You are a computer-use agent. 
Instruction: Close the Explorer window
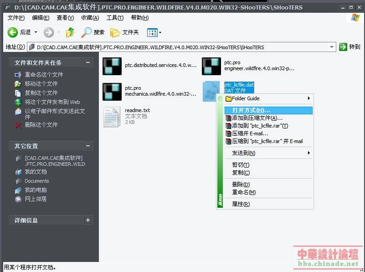360,8
